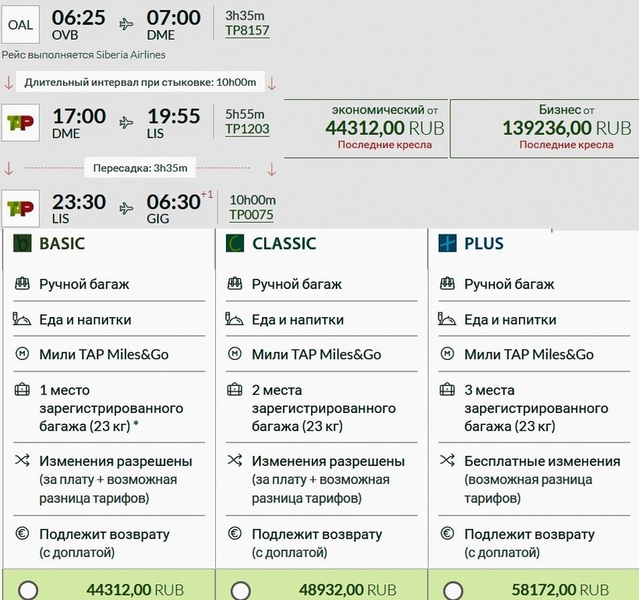Open flight number TP0075 details
639x600 pixels.
tap(251, 215)
